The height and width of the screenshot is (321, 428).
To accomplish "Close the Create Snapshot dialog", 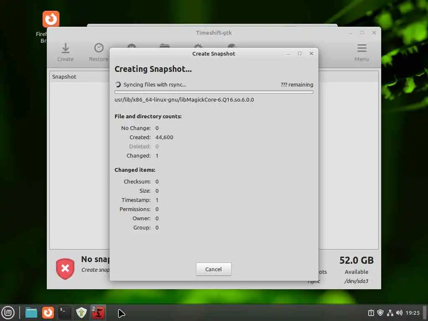I will [x=311, y=53].
